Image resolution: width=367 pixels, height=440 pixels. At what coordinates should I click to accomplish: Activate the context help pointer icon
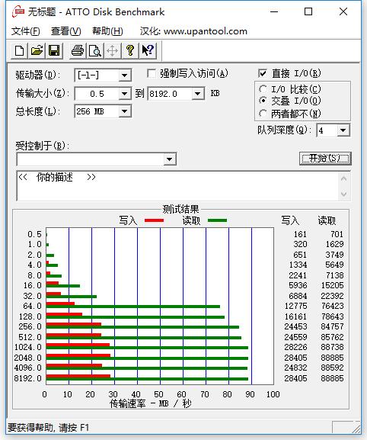[148, 51]
